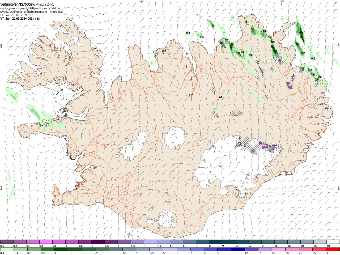Screen dimensions: 340x255
Task: Pick the top-row swatch between 7 and 8
Action: [x=203, y=242]
